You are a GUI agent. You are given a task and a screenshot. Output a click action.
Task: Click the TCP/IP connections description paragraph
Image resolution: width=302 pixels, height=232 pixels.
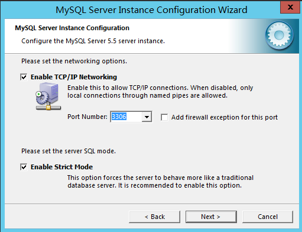click(x=160, y=92)
